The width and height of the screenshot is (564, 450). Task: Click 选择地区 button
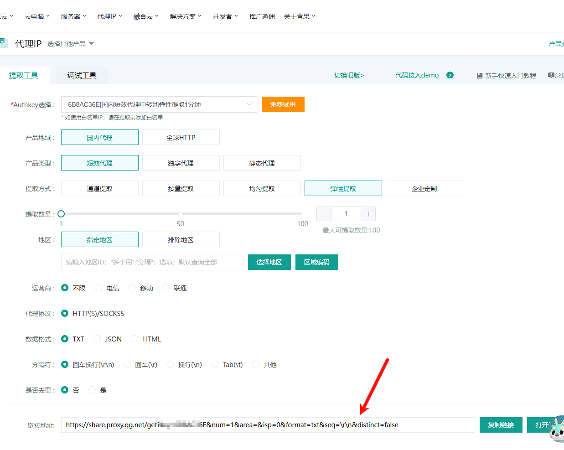tap(269, 262)
